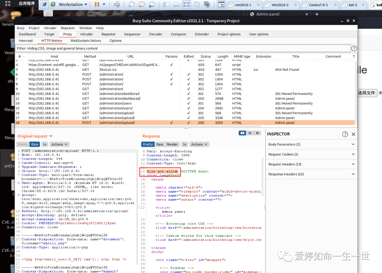The image size is (382, 273).
Task: Toggle the unity mode icon
Action: click(x=197, y=4)
